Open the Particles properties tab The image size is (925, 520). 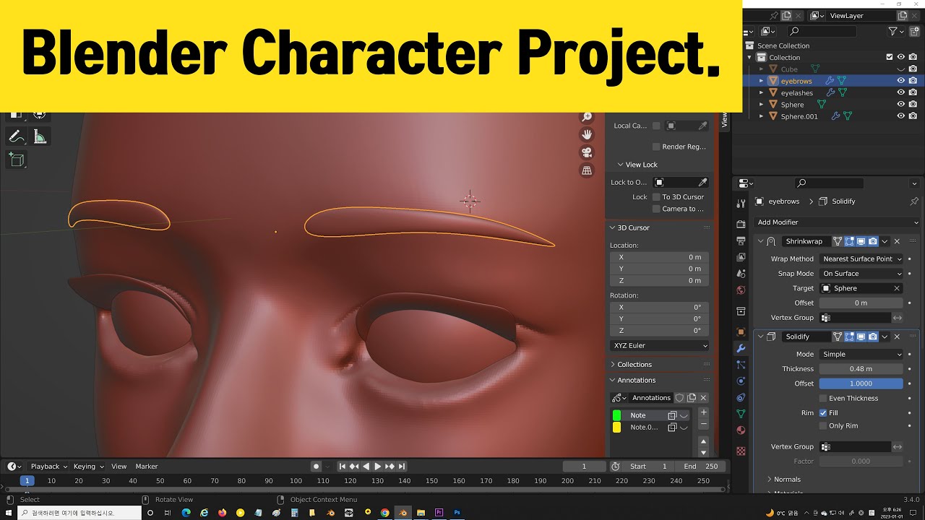coord(741,365)
